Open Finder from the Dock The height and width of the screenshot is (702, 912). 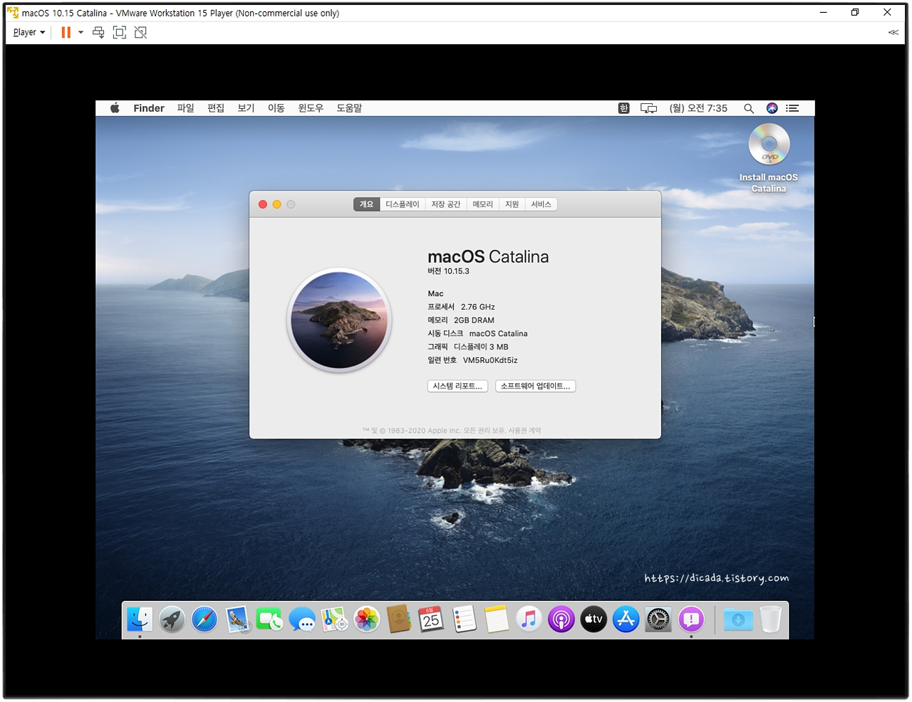pos(140,620)
